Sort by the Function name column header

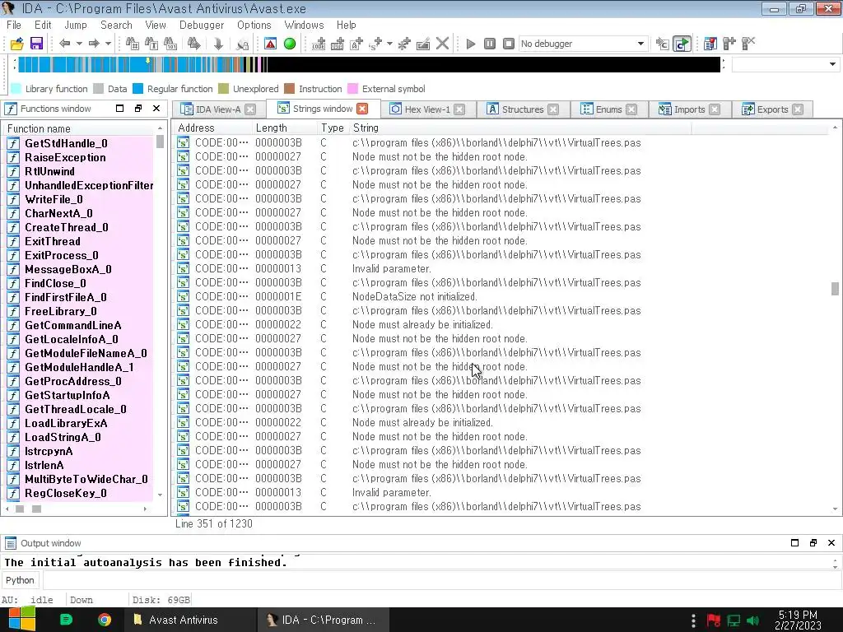tap(80, 128)
